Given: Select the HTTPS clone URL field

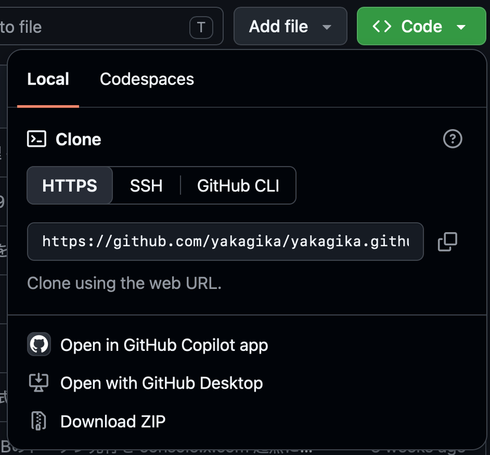Looking at the screenshot, I should tap(225, 242).
